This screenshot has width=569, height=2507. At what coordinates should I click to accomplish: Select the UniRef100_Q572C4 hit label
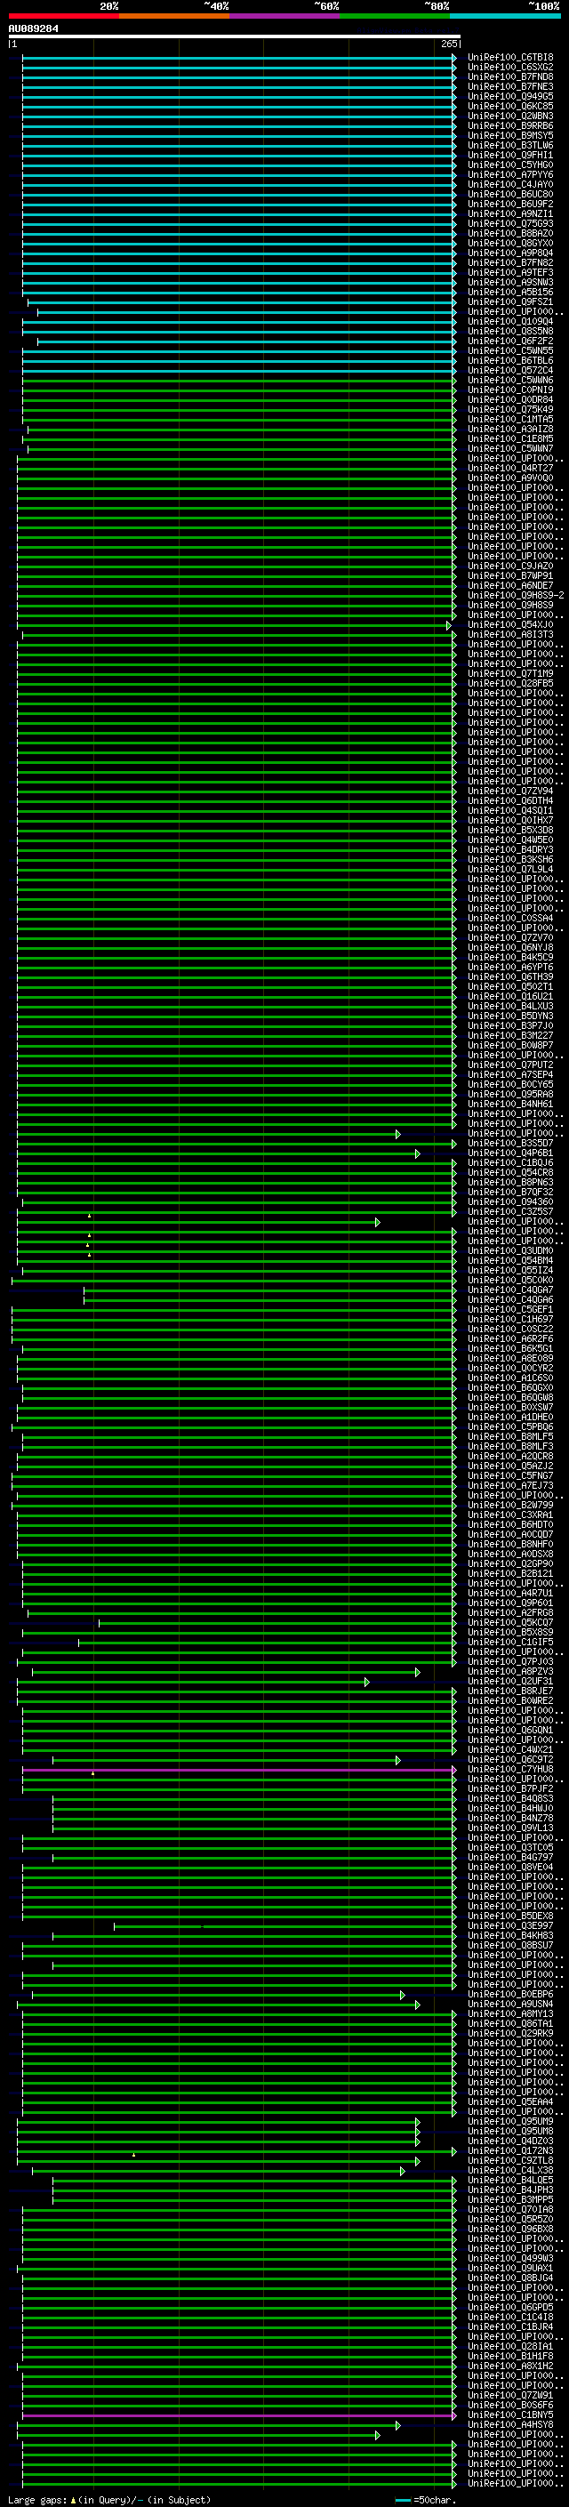coord(510,370)
